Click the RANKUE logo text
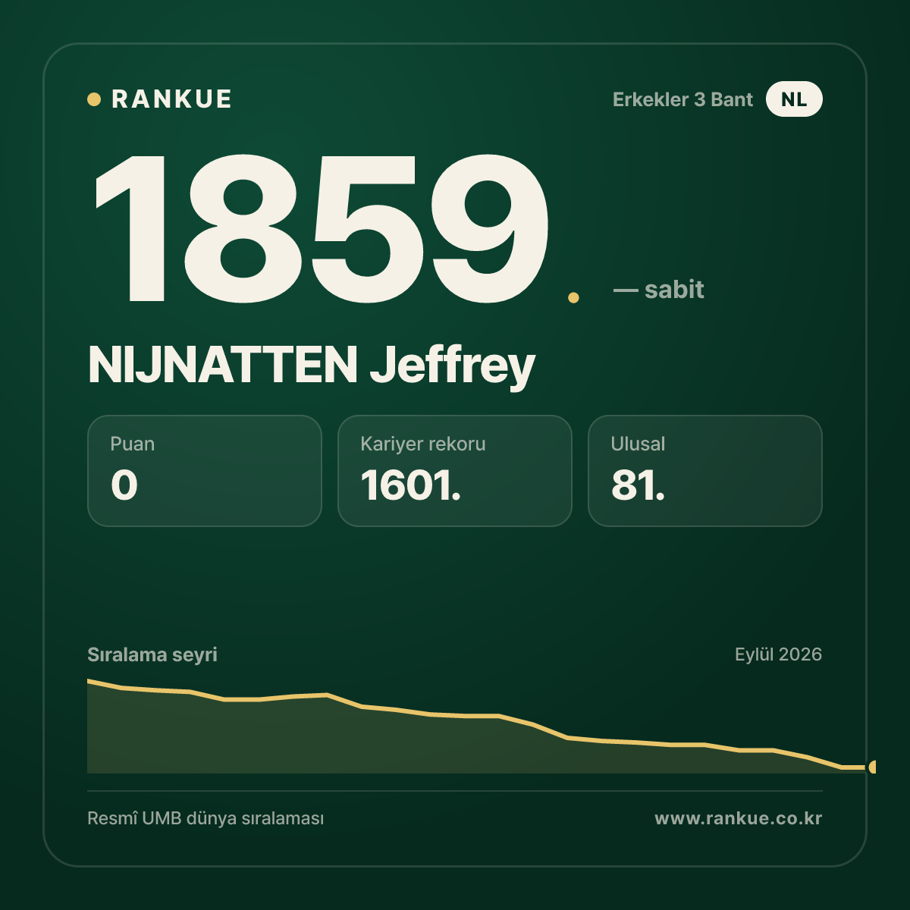Viewport: 910px width, 910px height. (171, 99)
